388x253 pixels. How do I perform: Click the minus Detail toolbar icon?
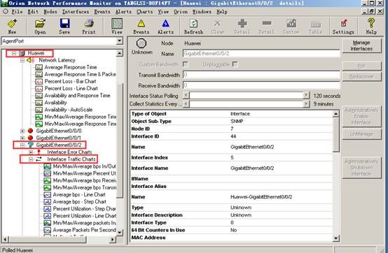pos(267,23)
